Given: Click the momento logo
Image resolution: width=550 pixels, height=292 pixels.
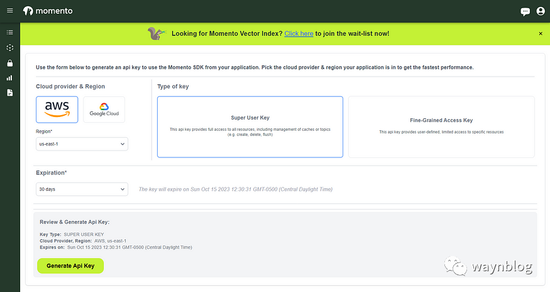Looking at the screenshot, I should tap(48, 11).
